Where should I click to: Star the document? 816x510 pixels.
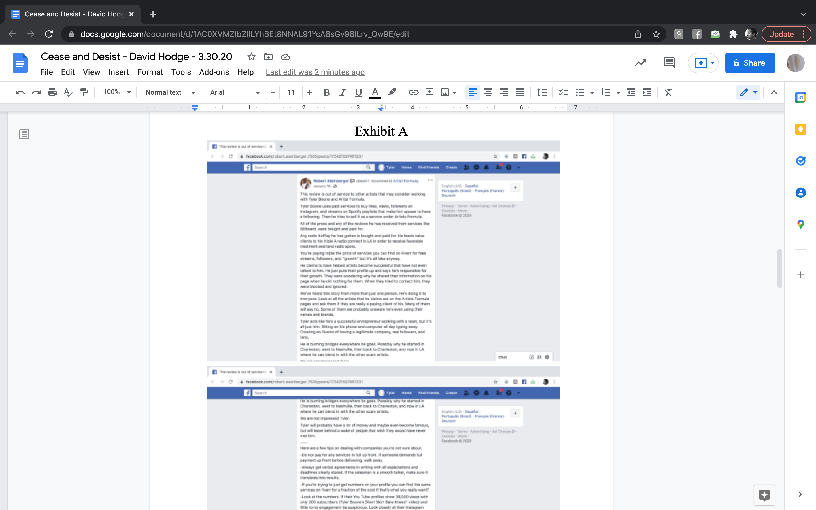point(251,57)
